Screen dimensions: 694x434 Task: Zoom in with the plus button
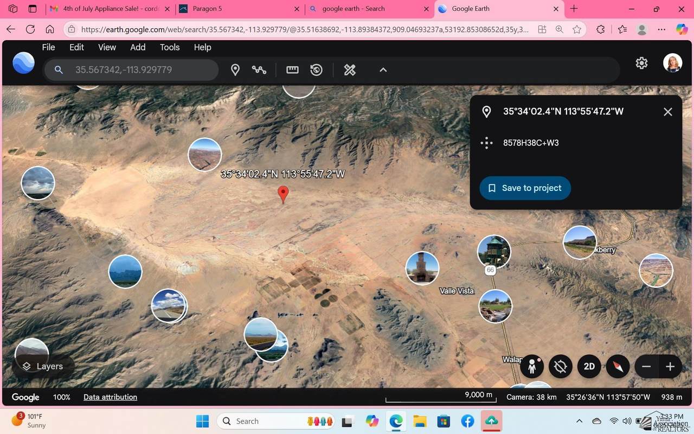pyautogui.click(x=670, y=367)
